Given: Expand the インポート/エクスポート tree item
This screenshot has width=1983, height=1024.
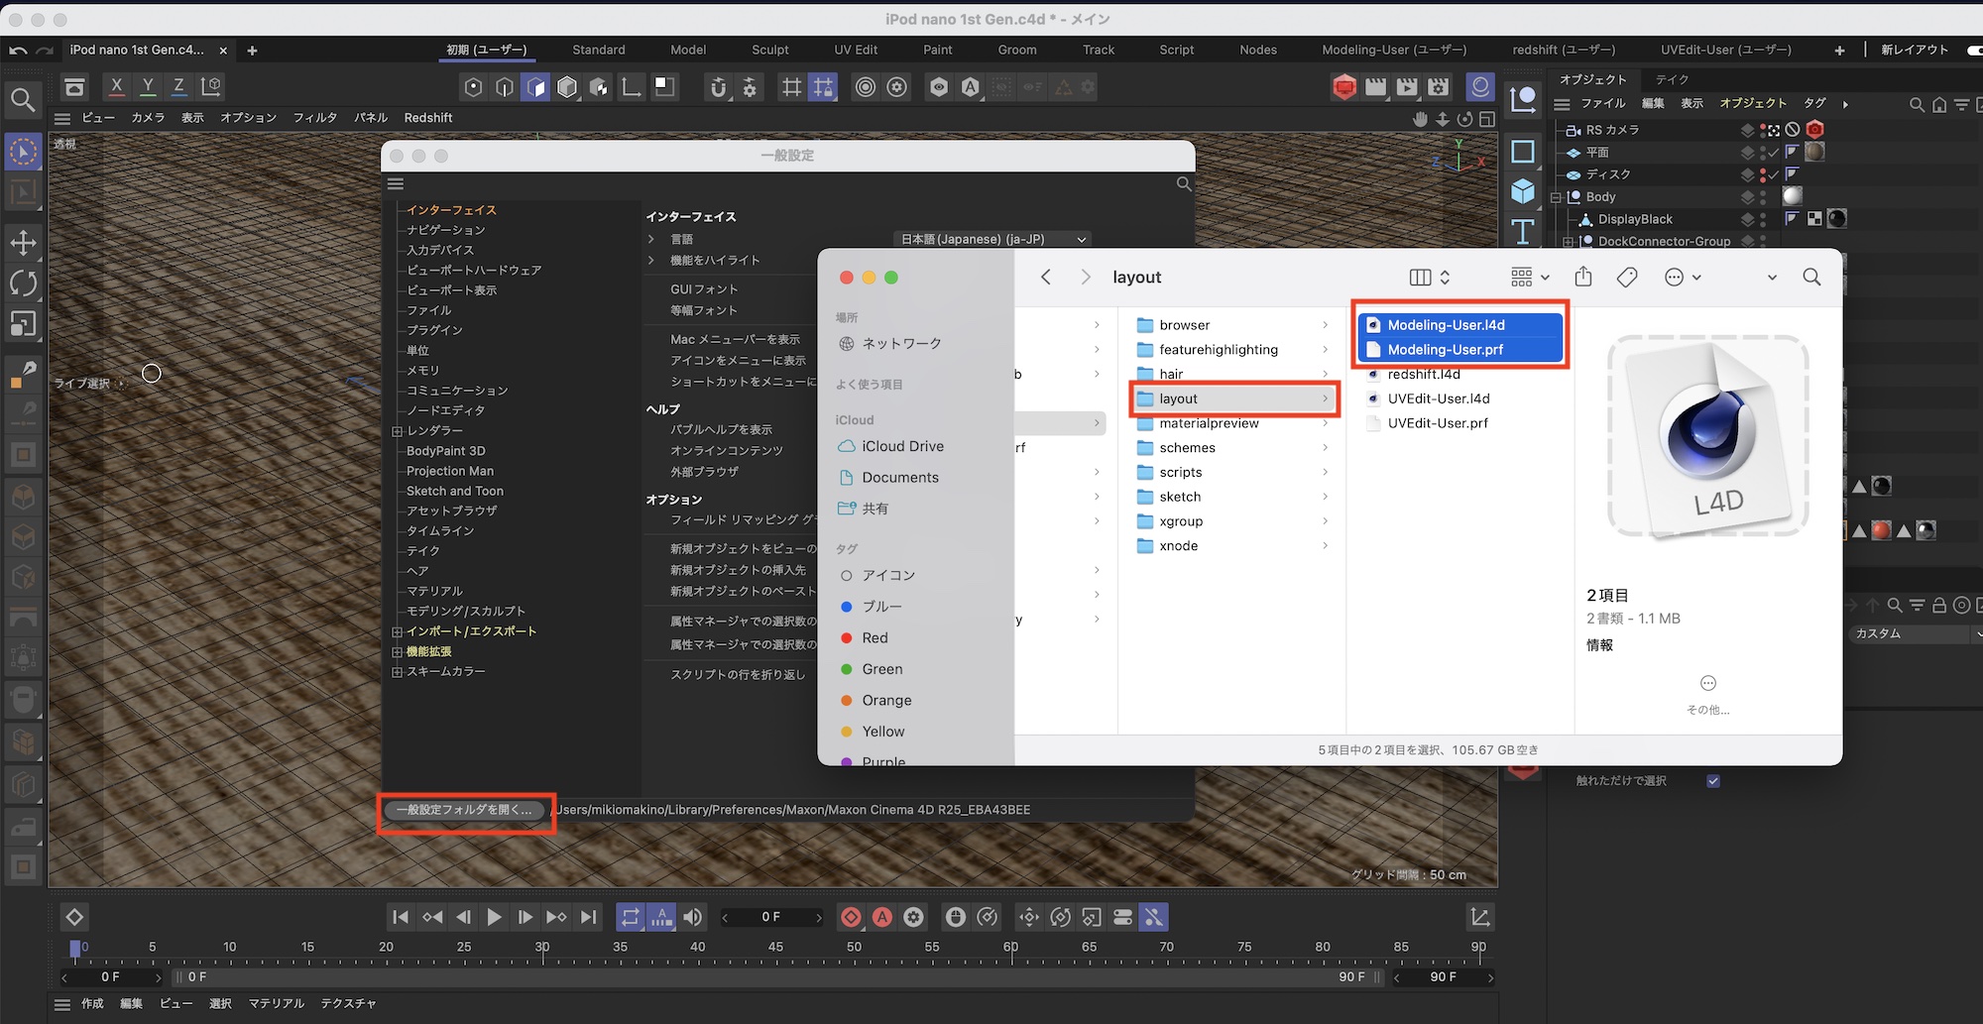Looking at the screenshot, I should (x=397, y=631).
